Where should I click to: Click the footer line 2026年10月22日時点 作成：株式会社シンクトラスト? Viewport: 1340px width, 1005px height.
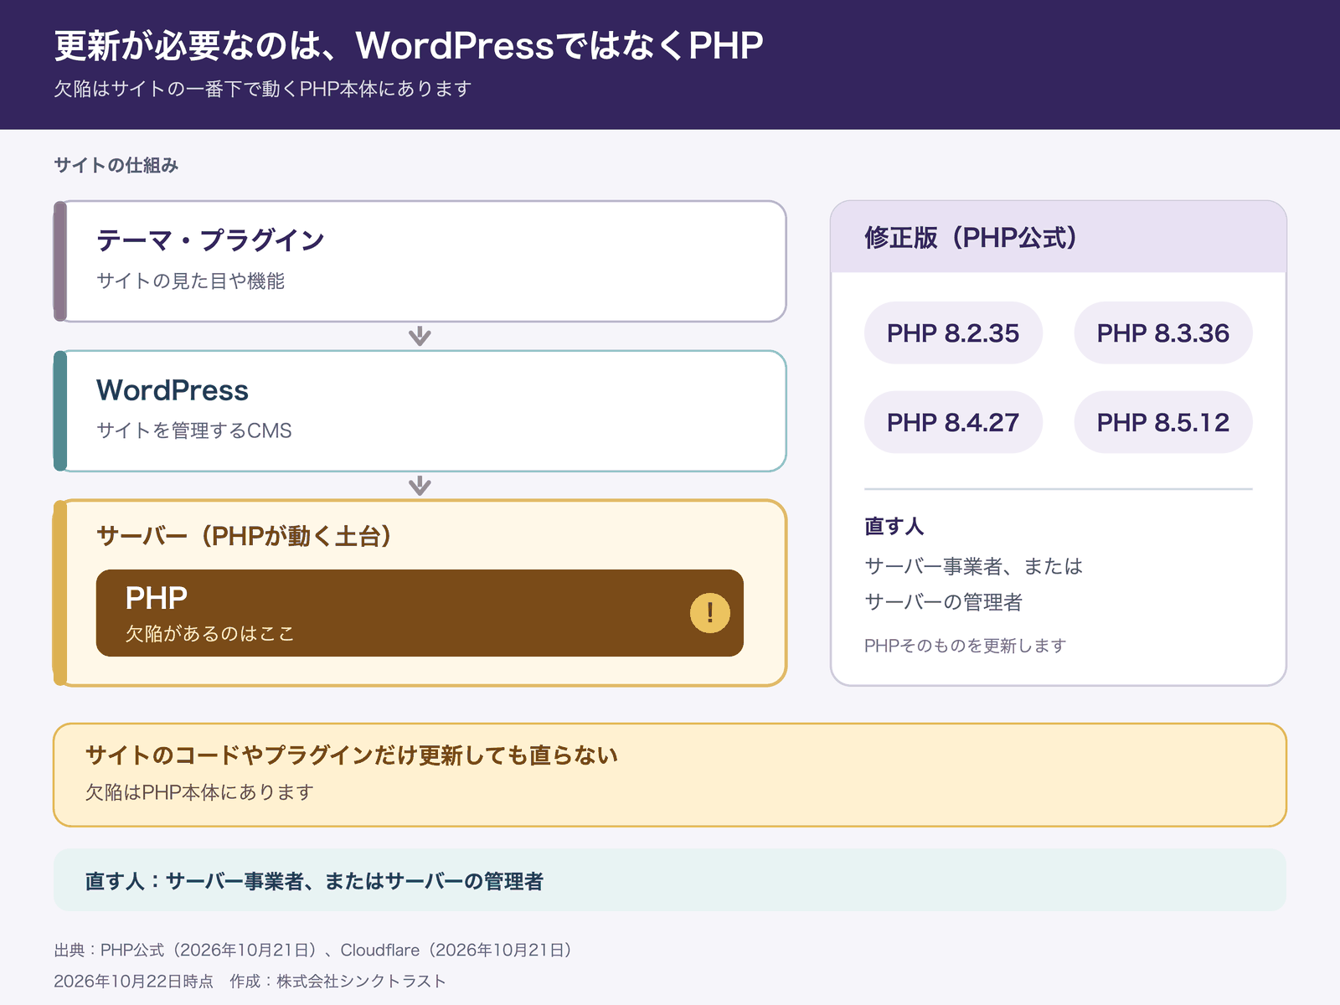pyautogui.click(x=250, y=981)
